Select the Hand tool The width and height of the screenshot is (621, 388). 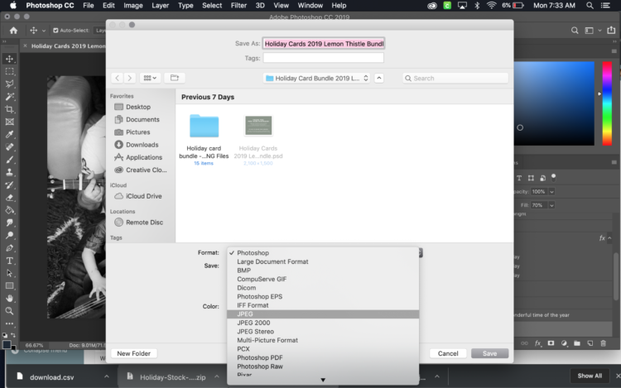point(9,299)
